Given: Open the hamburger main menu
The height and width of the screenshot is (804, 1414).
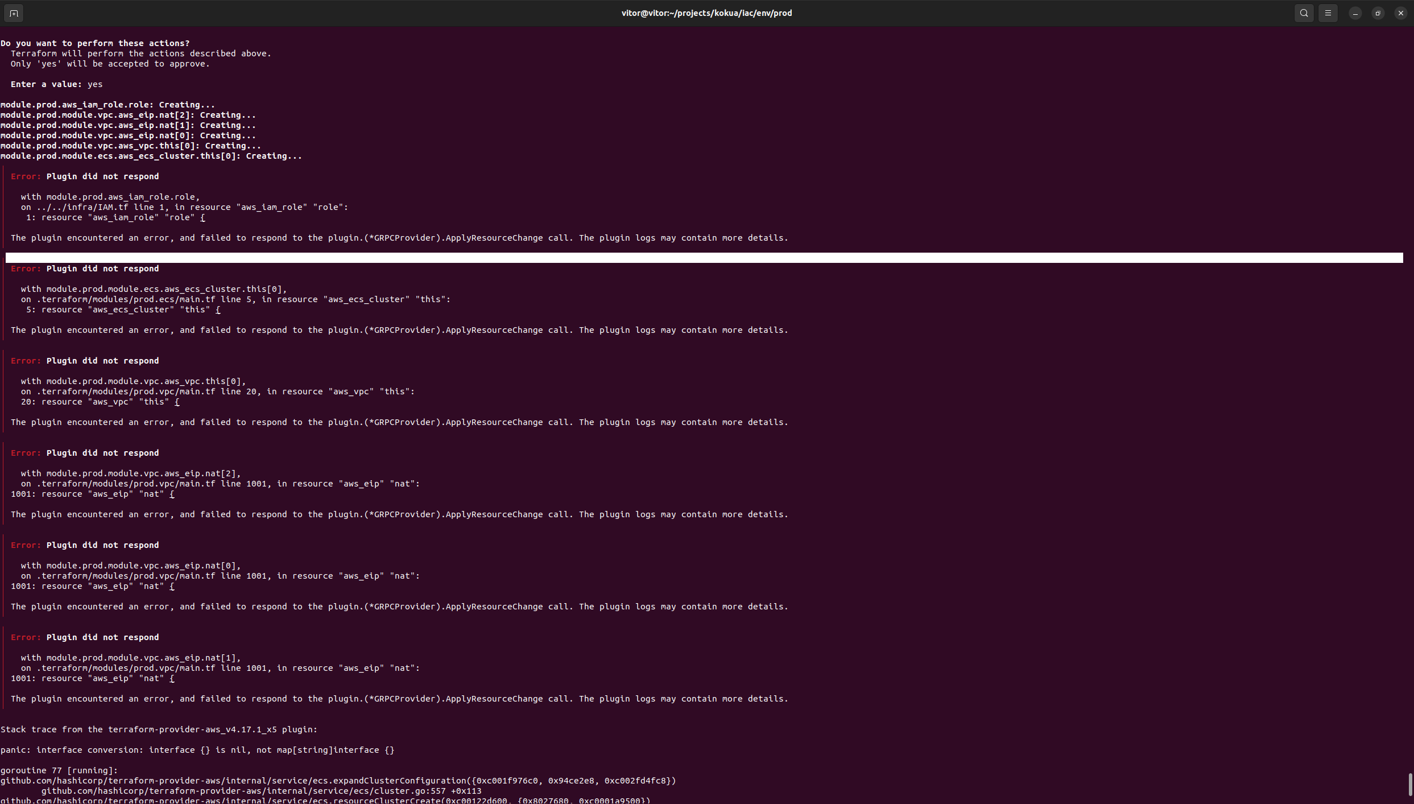Looking at the screenshot, I should 1328,13.
